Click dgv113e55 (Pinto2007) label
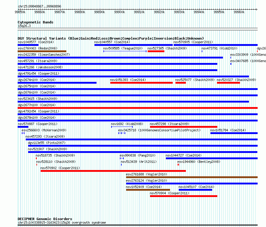Image resolution: width=266 pixels, height=227 pixels. [47, 143]
